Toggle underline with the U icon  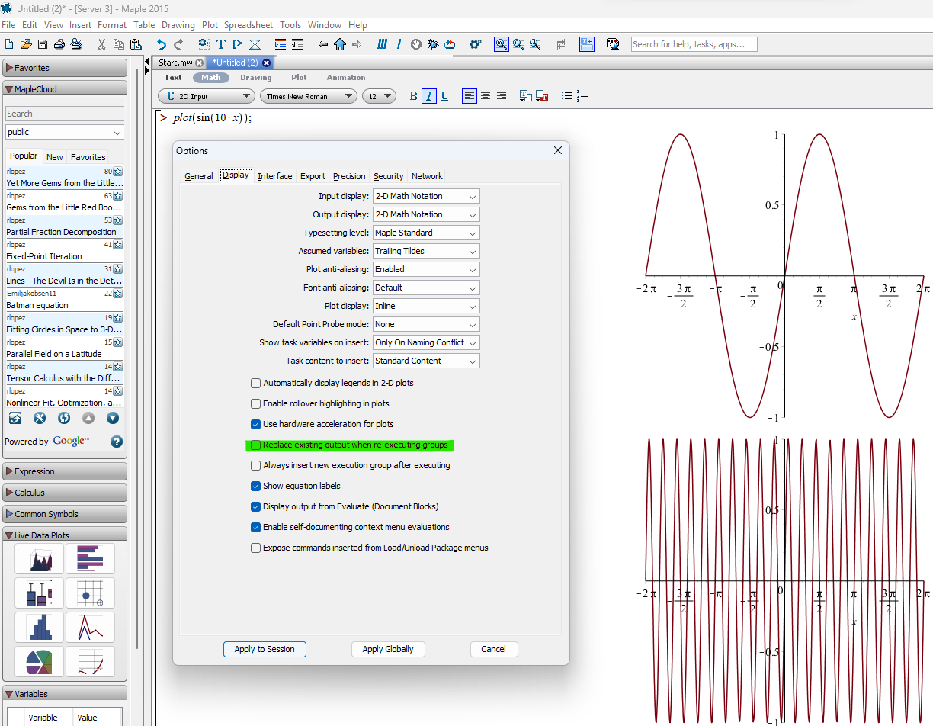(x=445, y=96)
